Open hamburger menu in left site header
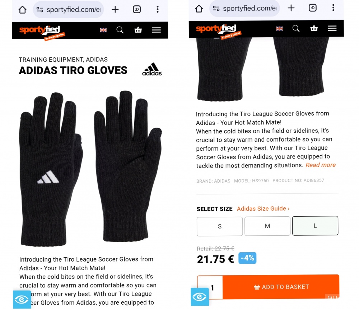 (157, 30)
